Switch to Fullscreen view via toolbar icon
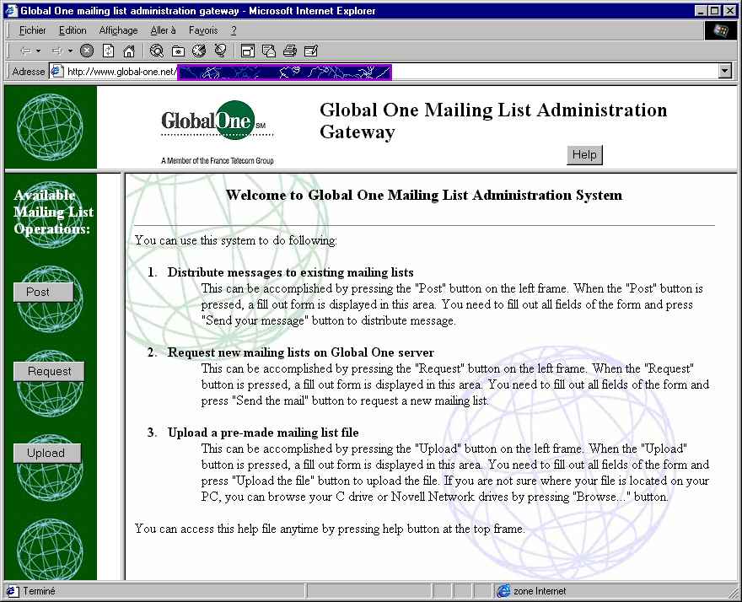This screenshot has width=742, height=602. click(248, 51)
